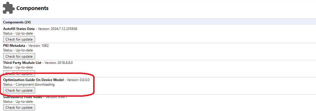Check for update on Autofill States Data
The height and width of the screenshot is (111, 316).
pos(19,39)
